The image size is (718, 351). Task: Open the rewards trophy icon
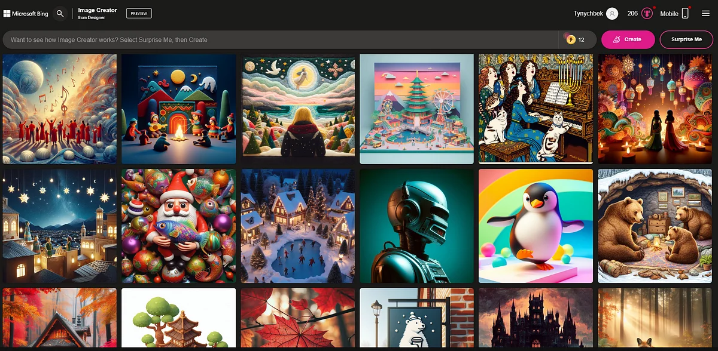646,14
